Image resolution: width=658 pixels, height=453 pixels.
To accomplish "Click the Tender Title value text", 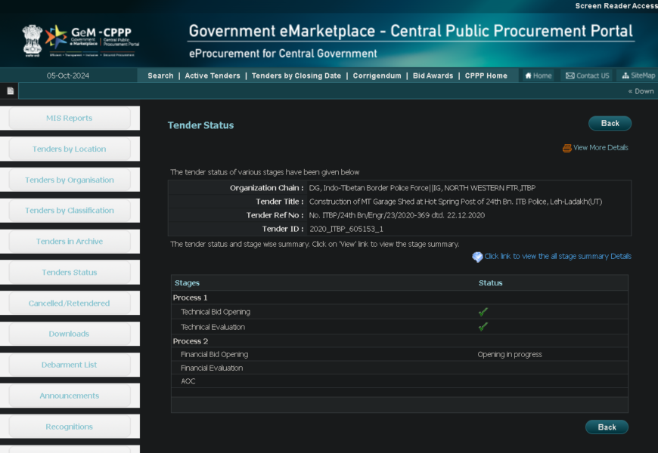I will pos(456,202).
